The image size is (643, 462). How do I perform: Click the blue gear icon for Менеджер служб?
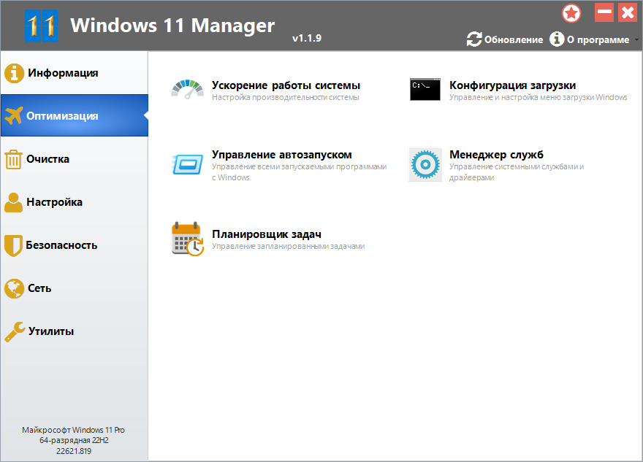pos(425,164)
